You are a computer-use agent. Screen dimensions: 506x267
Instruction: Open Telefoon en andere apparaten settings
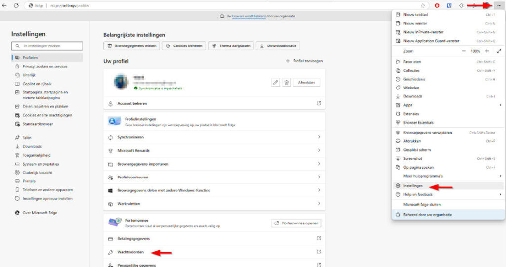click(47, 190)
